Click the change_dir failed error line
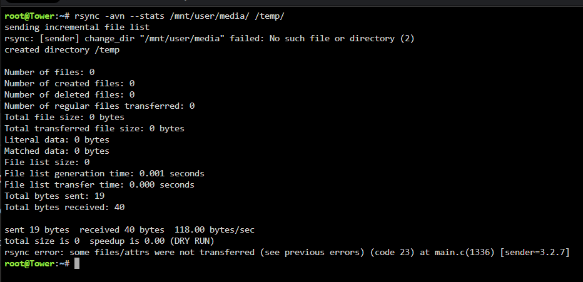The image size is (583, 282). pyautogui.click(x=210, y=39)
